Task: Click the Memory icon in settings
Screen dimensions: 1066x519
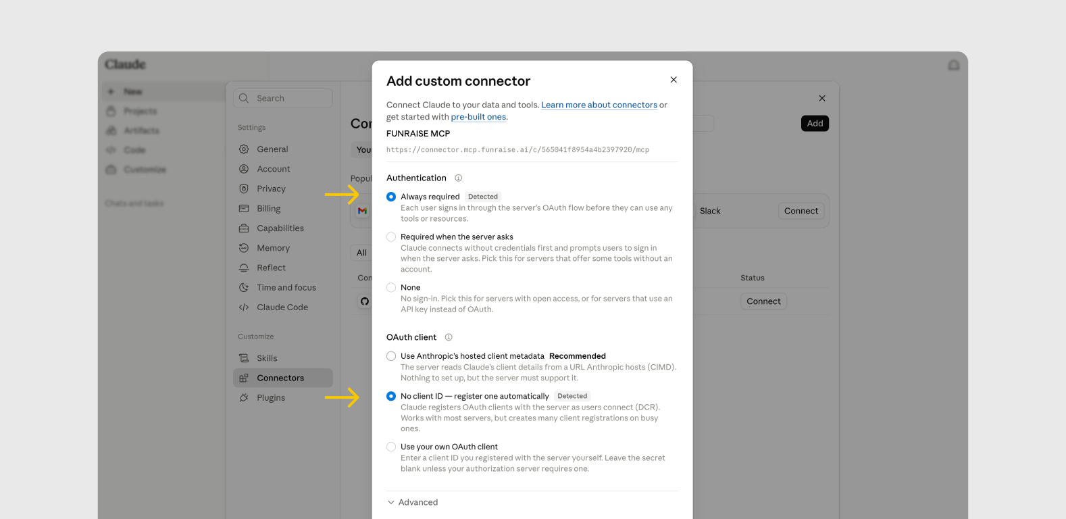Action: tap(244, 248)
